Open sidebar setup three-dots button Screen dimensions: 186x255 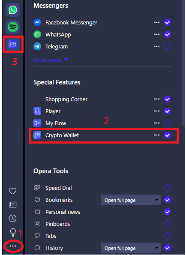[x=13, y=246]
